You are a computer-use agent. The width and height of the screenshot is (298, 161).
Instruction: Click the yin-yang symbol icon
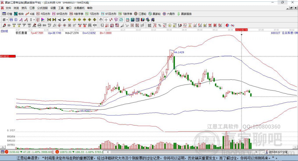pos(227,25)
